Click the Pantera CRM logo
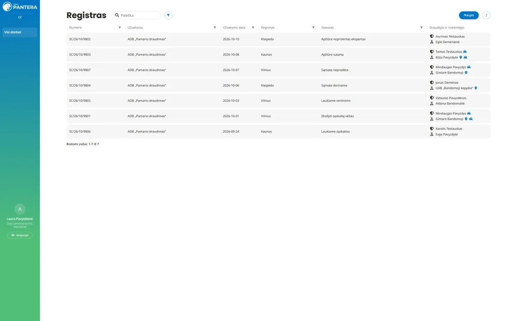 point(20,6)
